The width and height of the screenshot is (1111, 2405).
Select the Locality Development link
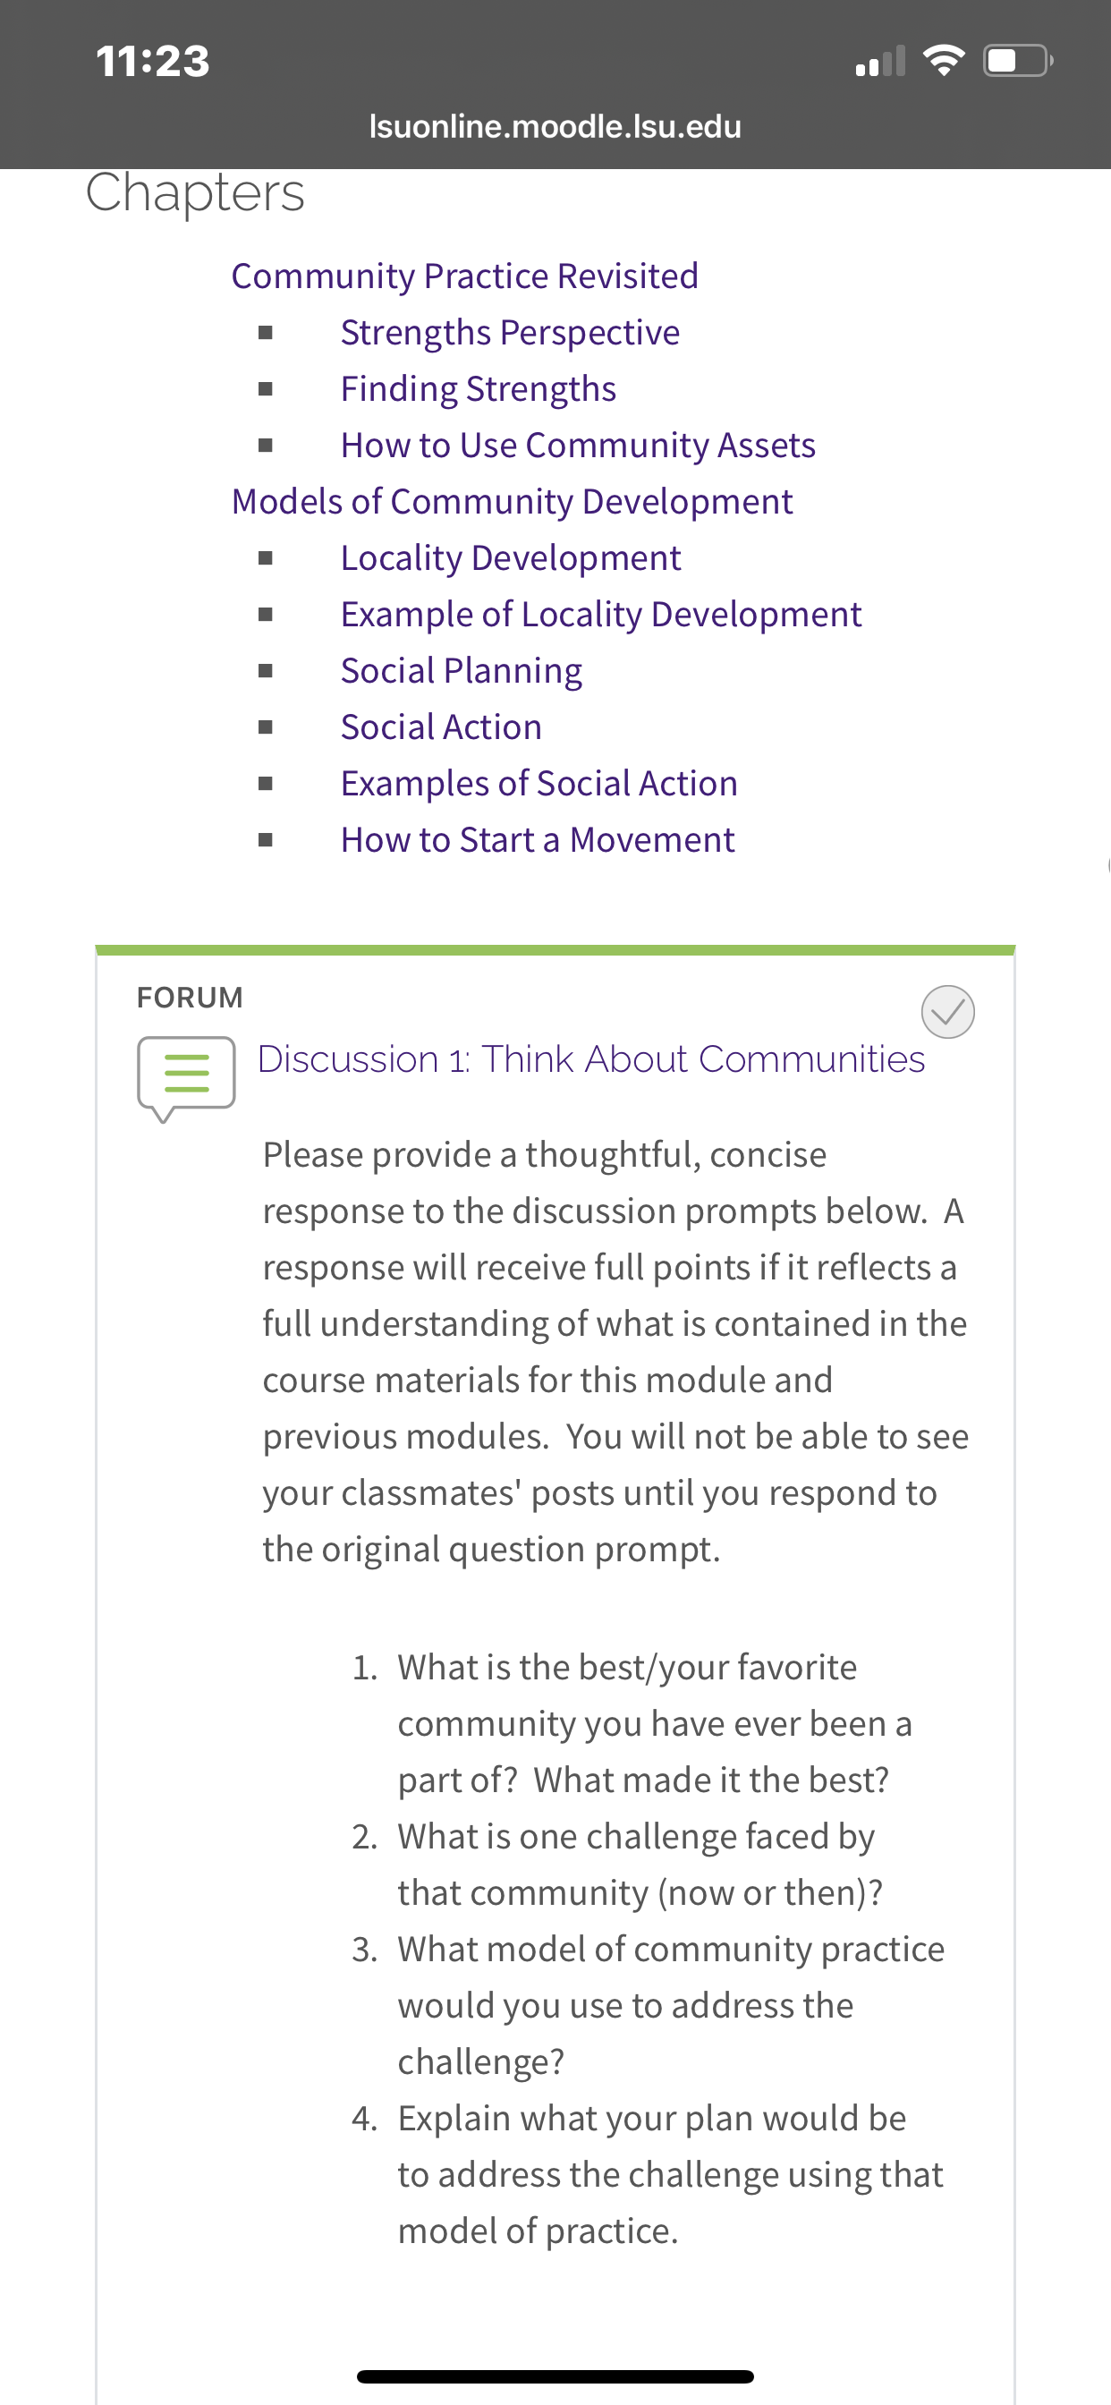[511, 557]
